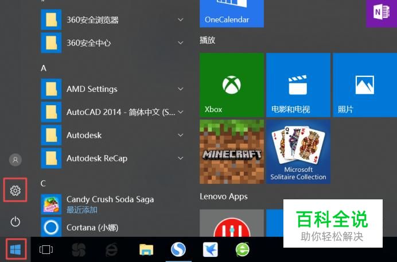Launch File Explorer from taskbar

(146, 249)
